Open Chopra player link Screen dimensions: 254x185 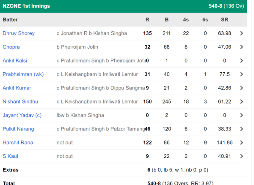click(x=11, y=47)
